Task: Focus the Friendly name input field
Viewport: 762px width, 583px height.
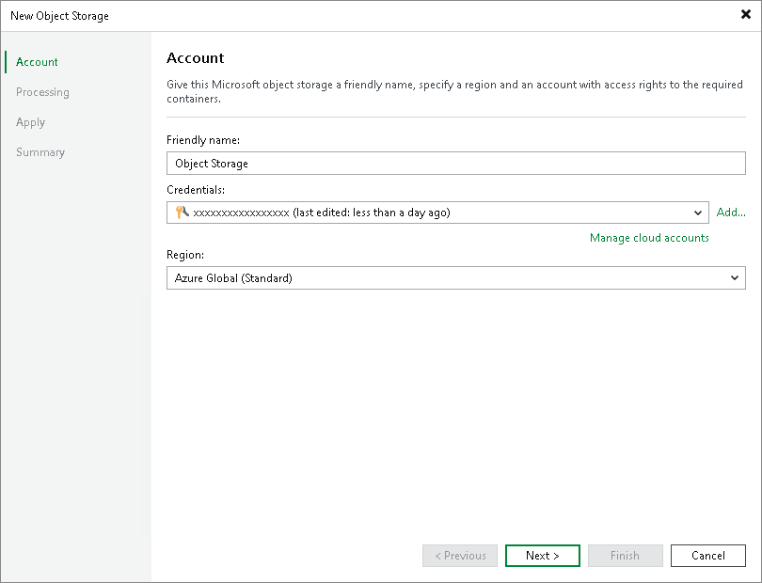Action: [456, 164]
